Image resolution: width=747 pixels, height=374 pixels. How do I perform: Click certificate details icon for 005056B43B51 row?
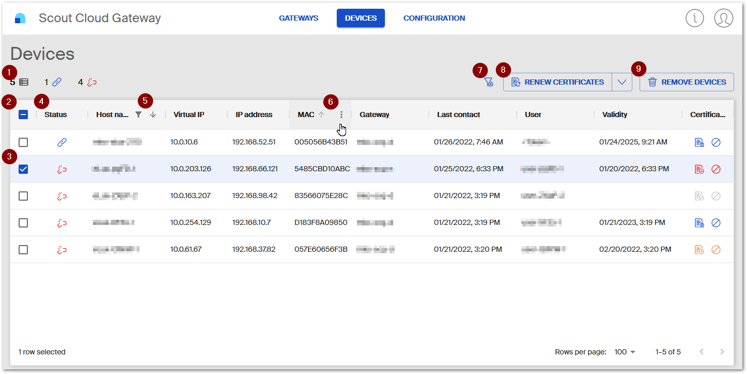tap(699, 142)
